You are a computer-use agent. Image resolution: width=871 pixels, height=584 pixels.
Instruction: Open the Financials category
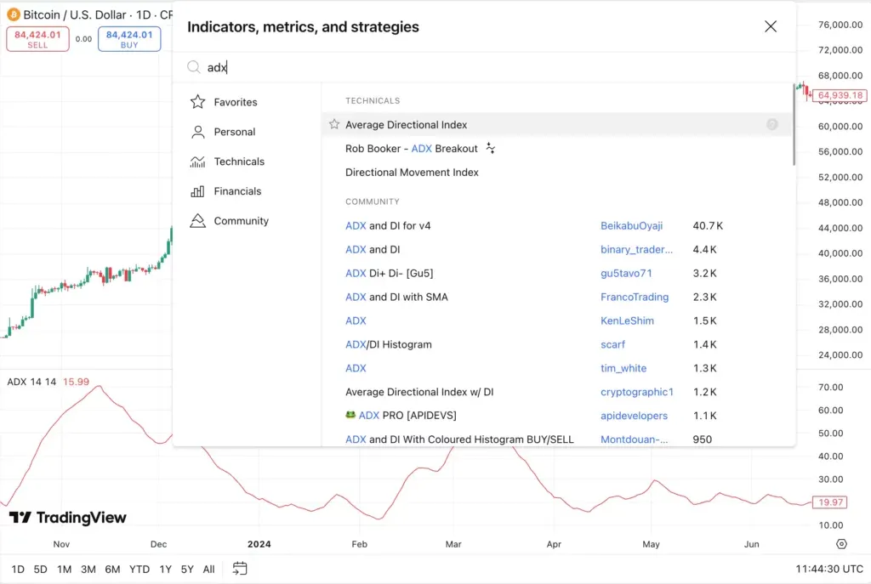[x=237, y=191]
